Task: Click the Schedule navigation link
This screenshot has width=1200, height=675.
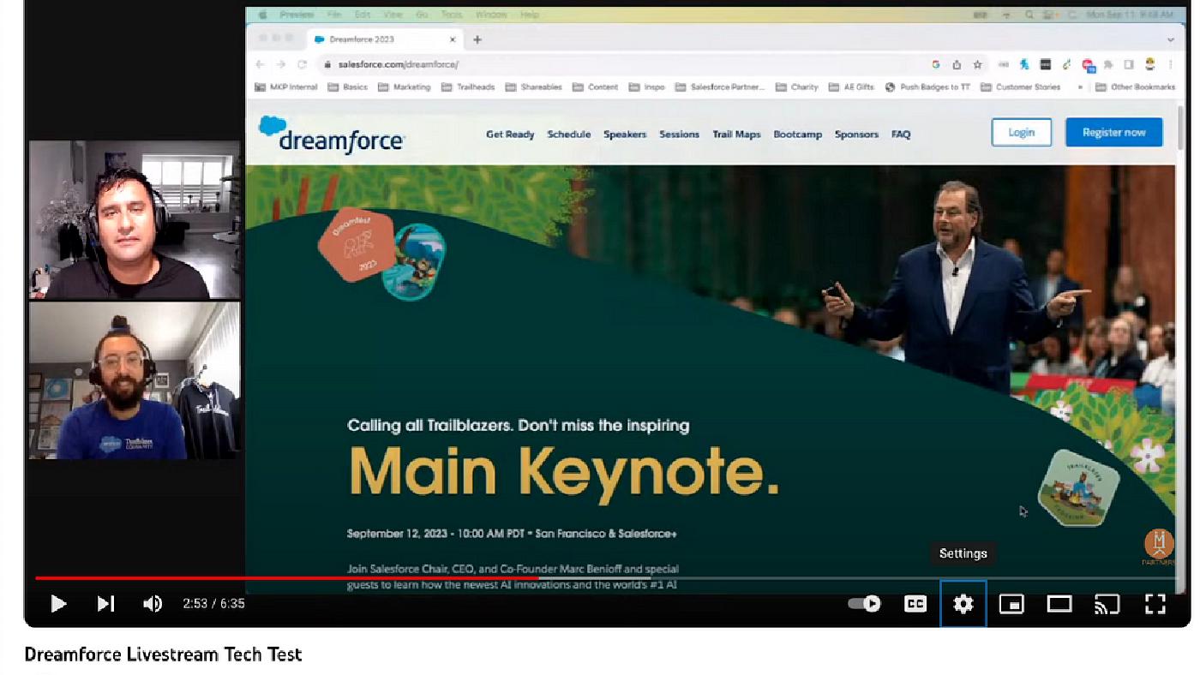Action: 568,134
